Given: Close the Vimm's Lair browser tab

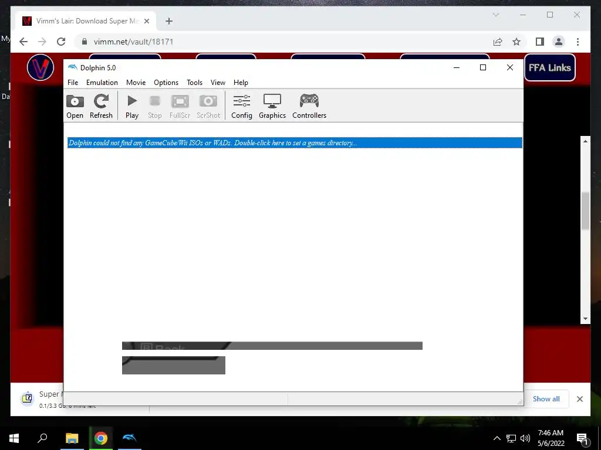Looking at the screenshot, I should [x=147, y=21].
